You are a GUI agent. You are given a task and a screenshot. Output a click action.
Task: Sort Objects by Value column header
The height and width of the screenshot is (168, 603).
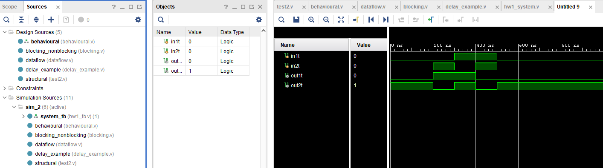coord(201,32)
